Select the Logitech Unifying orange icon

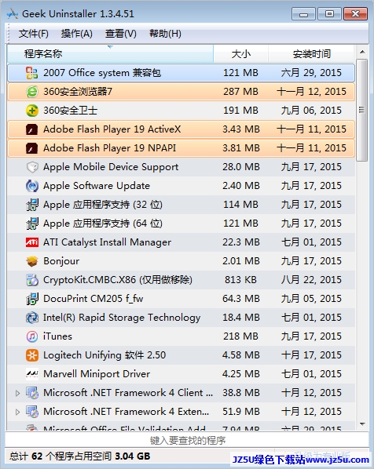click(x=32, y=355)
